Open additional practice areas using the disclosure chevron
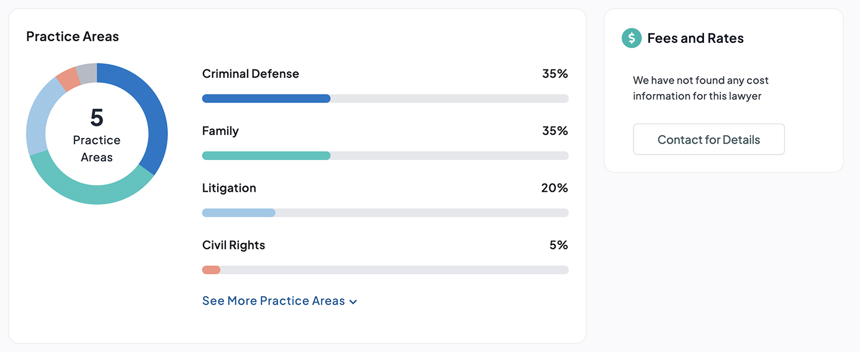The height and width of the screenshot is (352, 860). [353, 301]
